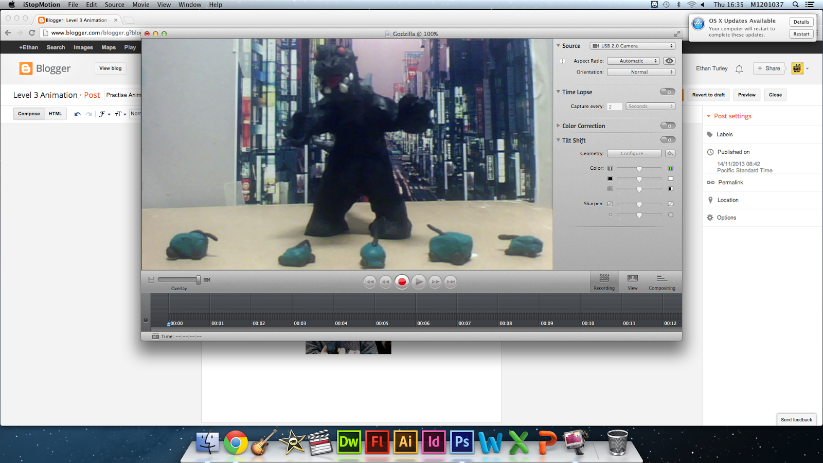The width and height of the screenshot is (823, 463).
Task: Open Spotlight search in the menu bar
Action: coord(795,5)
